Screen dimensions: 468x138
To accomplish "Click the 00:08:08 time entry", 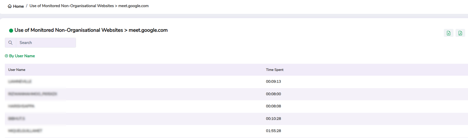I will pos(273,106).
